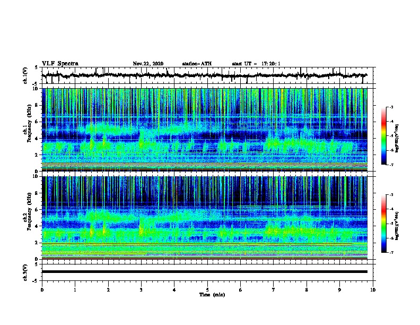The height and width of the screenshot is (325, 420).
Task: Click the "9" minute tick on time axis
Action: [x=340, y=289]
